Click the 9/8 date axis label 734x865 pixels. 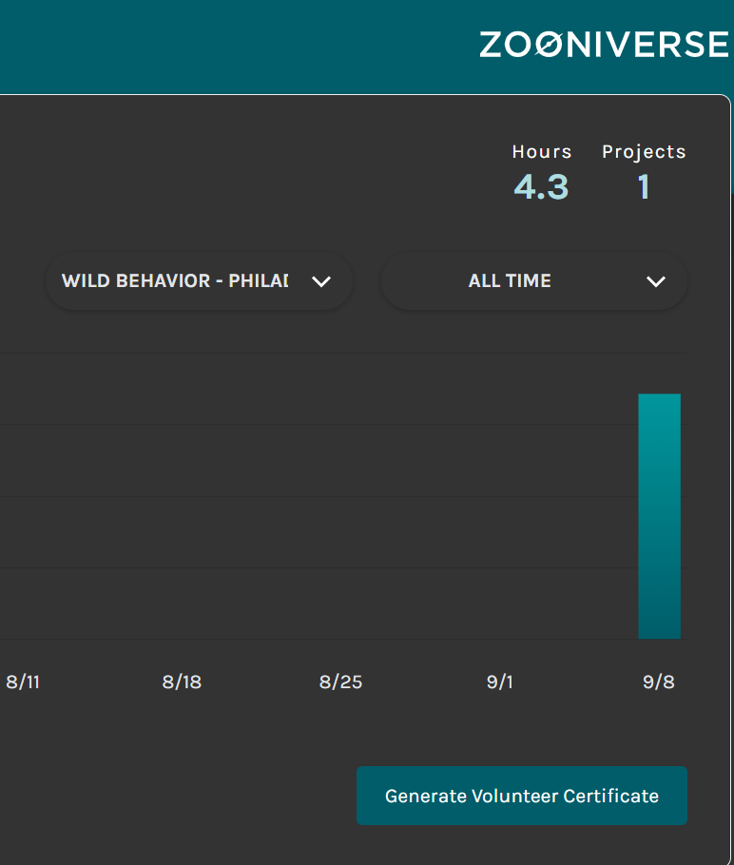coord(658,682)
